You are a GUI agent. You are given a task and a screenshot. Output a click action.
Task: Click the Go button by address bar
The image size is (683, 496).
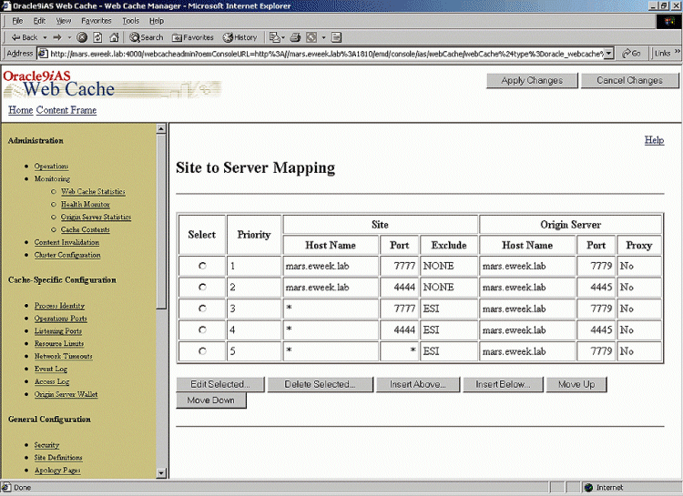point(632,54)
